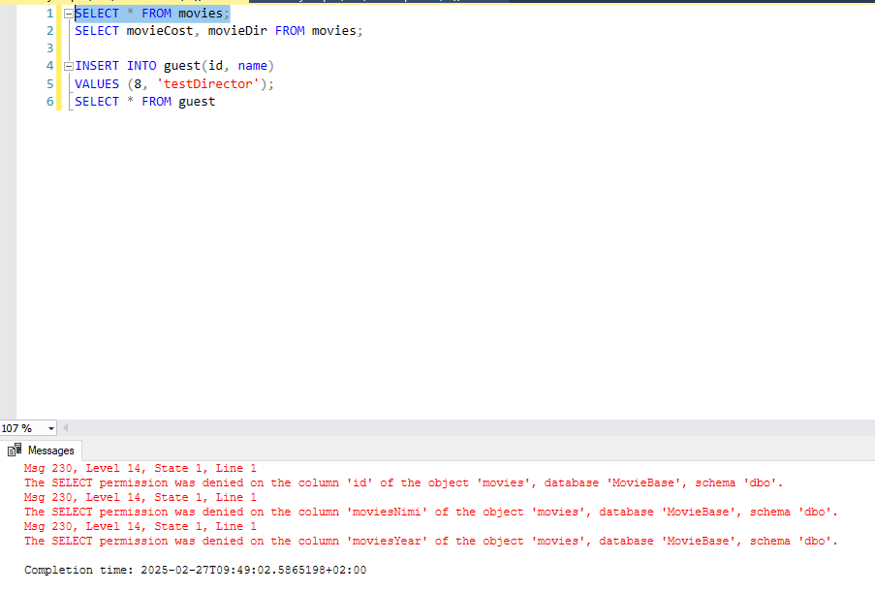This screenshot has height=591, width=875.
Task: Collapse the INSERT INTO guest block
Action: click(68, 66)
